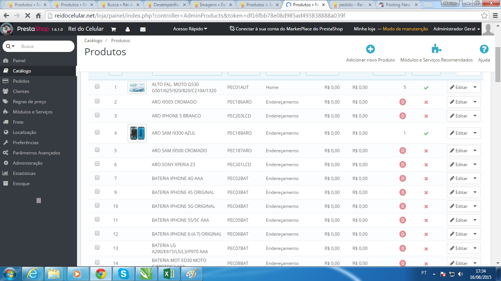
Task: Check the box for ARO I9505 CROMADO
Action: [97, 101]
